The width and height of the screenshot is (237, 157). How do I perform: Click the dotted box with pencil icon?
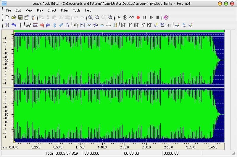(190, 25)
